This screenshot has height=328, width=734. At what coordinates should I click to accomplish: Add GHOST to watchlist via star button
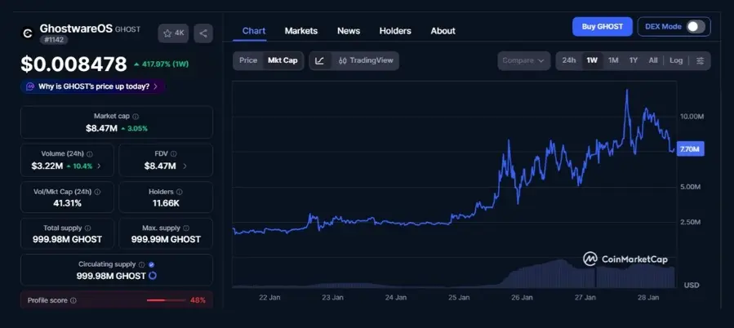(x=173, y=33)
